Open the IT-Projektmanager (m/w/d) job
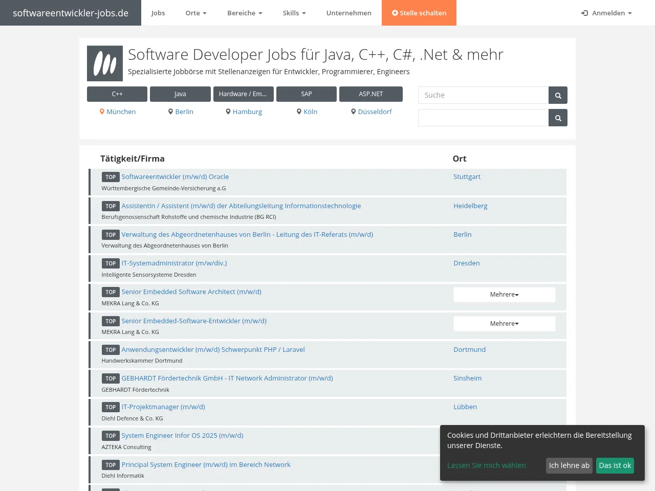The width and height of the screenshot is (655, 491). pos(163,407)
